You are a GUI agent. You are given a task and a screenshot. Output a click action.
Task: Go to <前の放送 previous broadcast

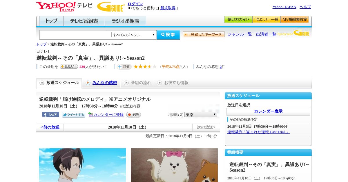pos(50,127)
